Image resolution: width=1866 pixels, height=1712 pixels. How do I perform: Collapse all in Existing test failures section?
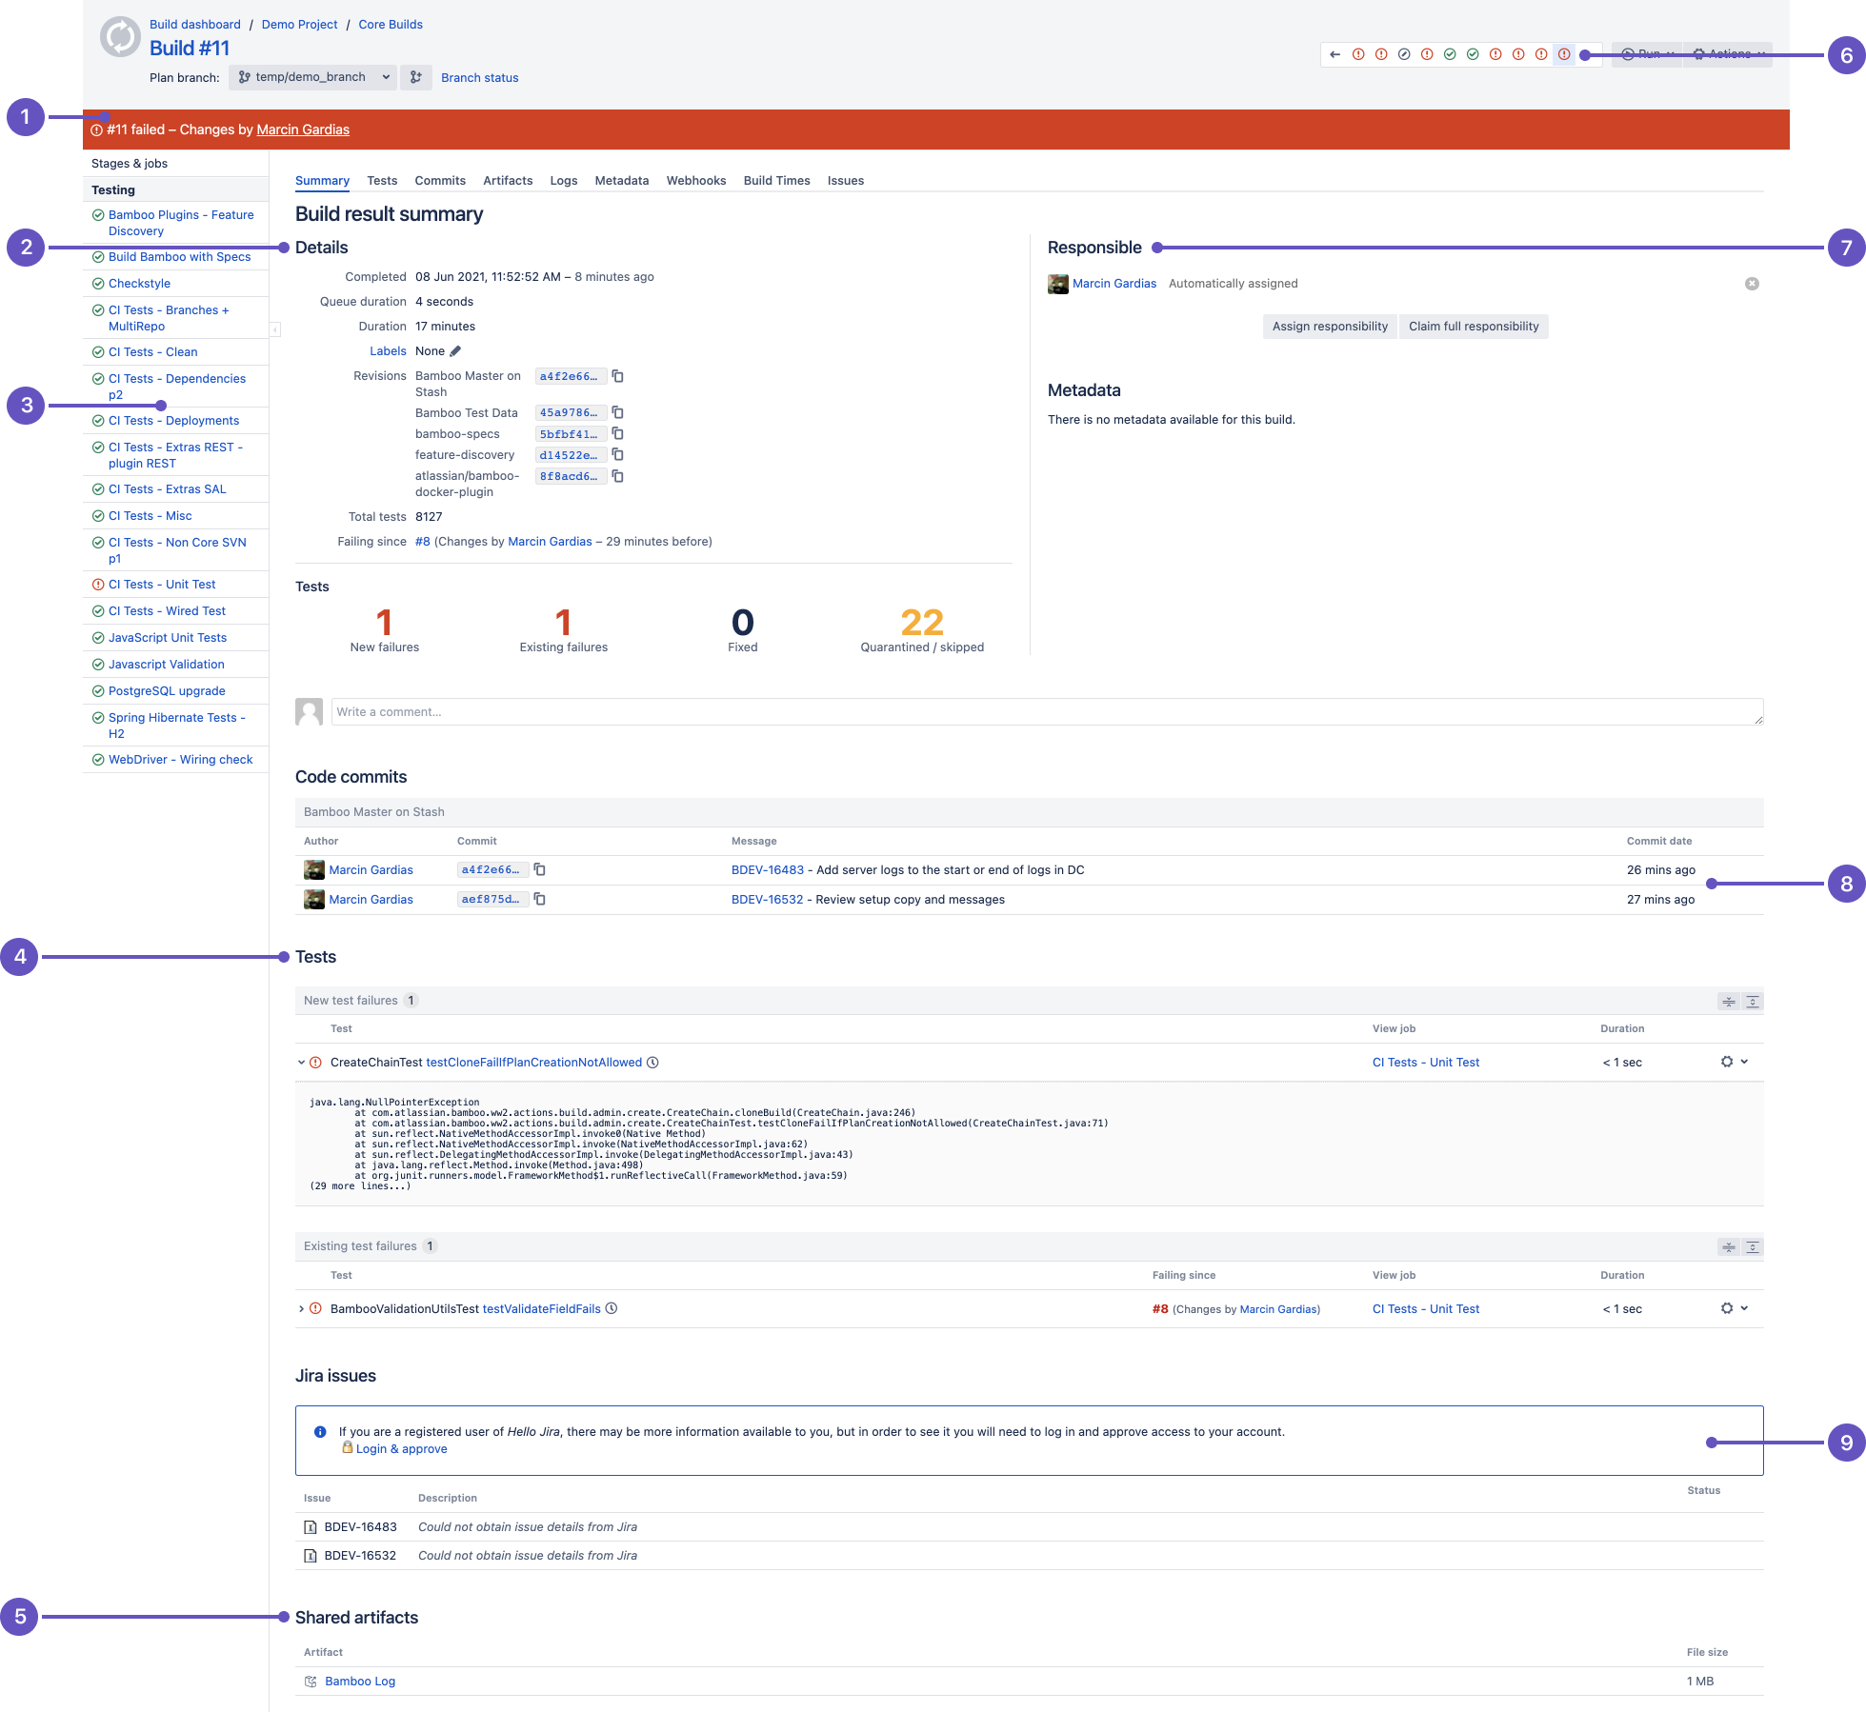(x=1729, y=1247)
